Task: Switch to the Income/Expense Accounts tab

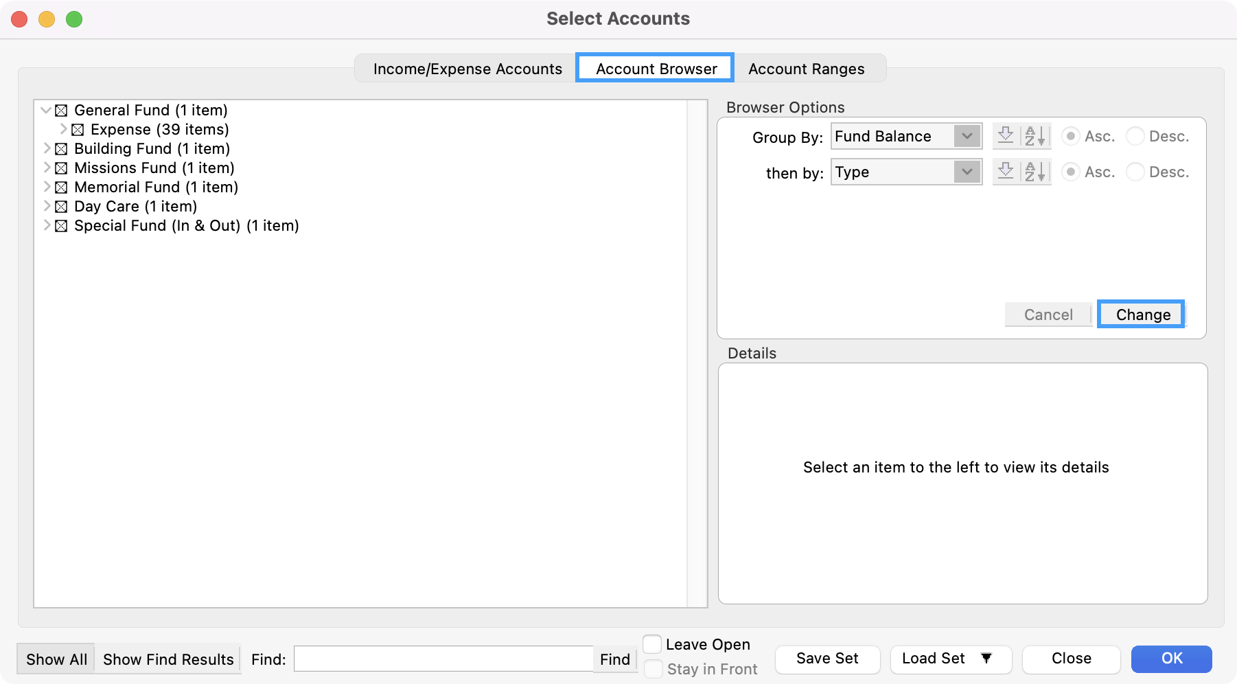Action: coord(467,69)
